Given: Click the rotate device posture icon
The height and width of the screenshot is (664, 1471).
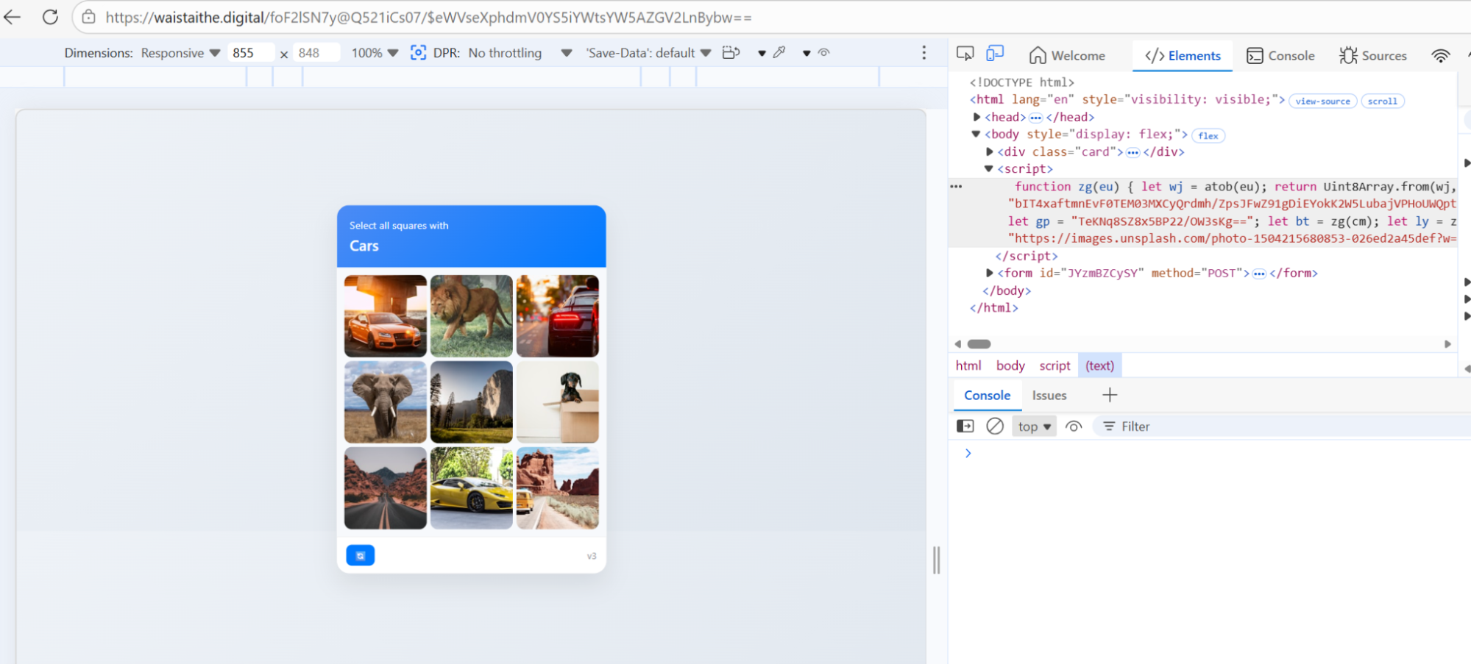Looking at the screenshot, I should coord(731,52).
